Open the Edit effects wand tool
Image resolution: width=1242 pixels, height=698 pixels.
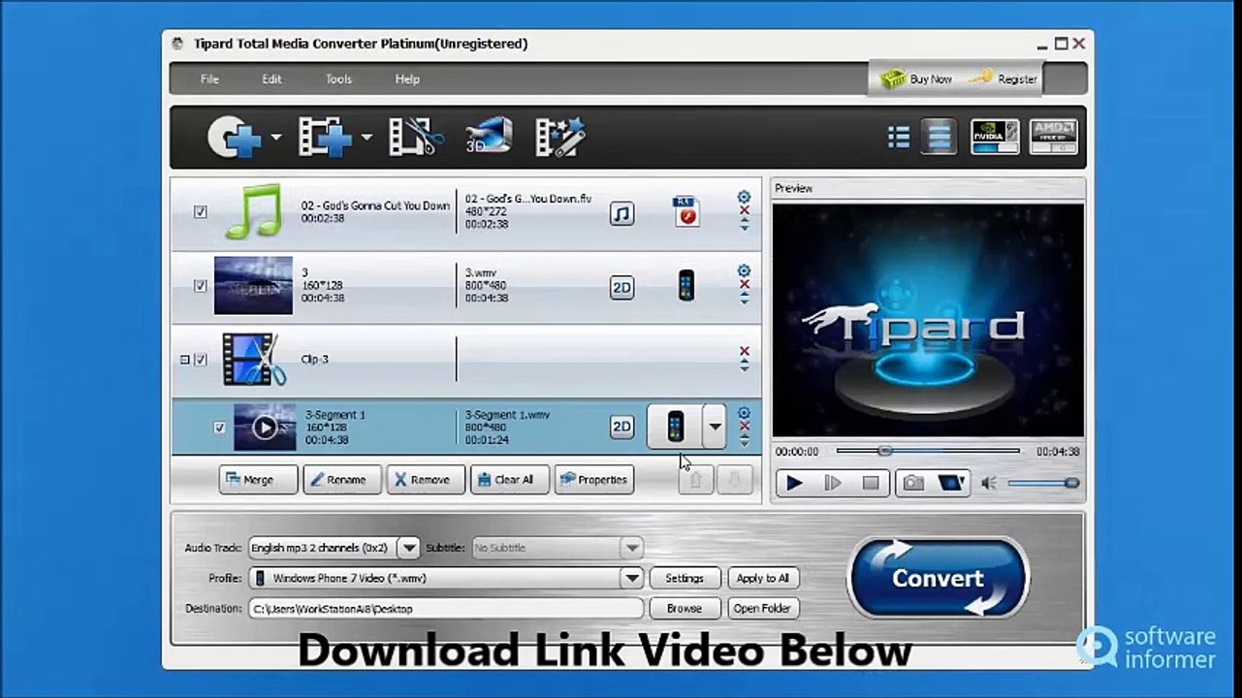(x=560, y=137)
